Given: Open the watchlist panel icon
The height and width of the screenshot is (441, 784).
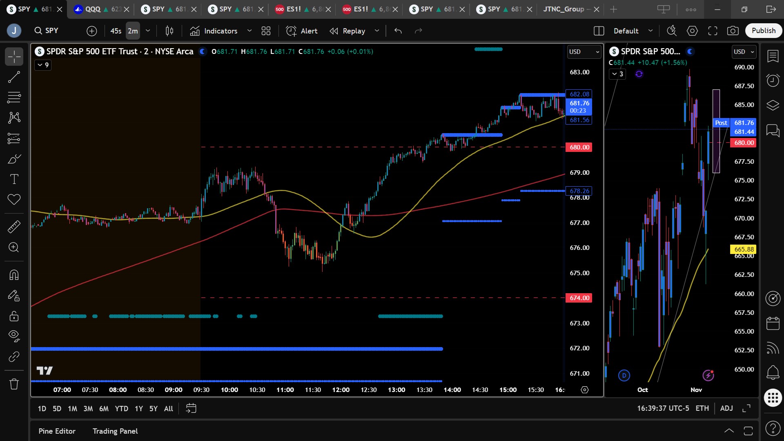Looking at the screenshot, I should coord(773,56).
